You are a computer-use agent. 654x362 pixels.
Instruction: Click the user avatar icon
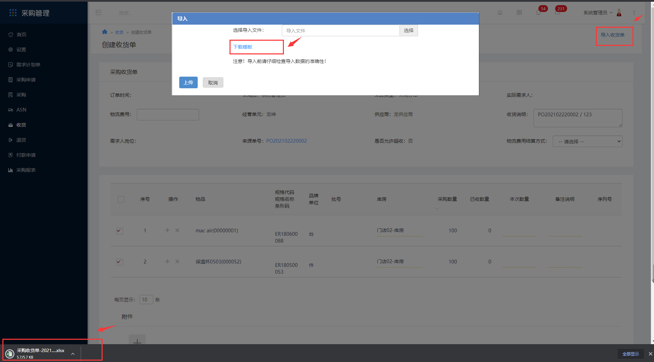pyautogui.click(x=619, y=13)
